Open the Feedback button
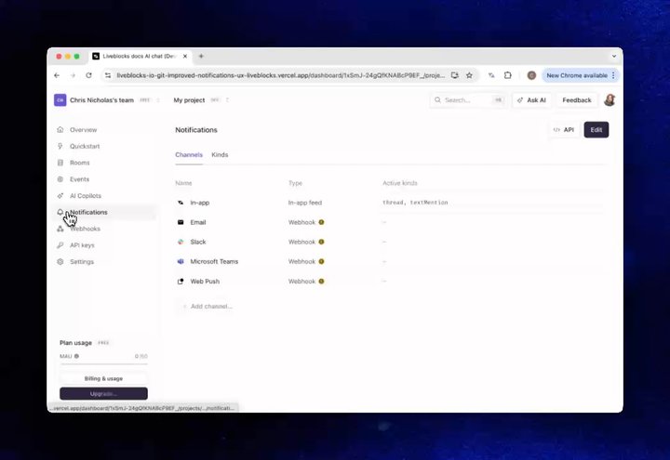This screenshot has height=460, width=670. coord(576,100)
